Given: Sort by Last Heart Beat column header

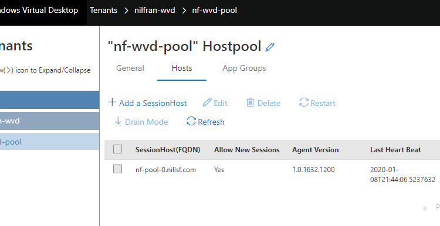Looking at the screenshot, I should tap(395, 150).
